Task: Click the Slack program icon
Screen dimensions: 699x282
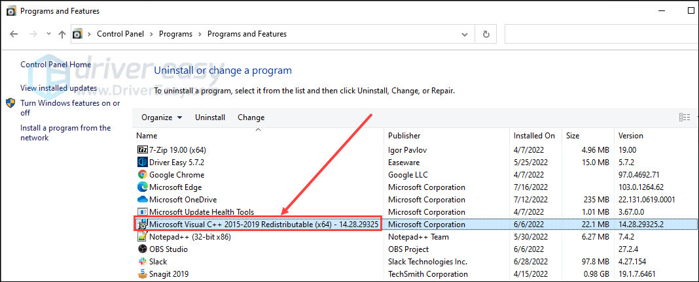Action: click(x=143, y=262)
